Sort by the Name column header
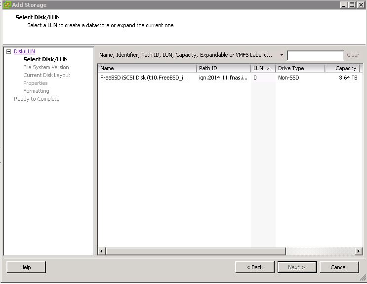This screenshot has height=284, width=367. [x=147, y=68]
